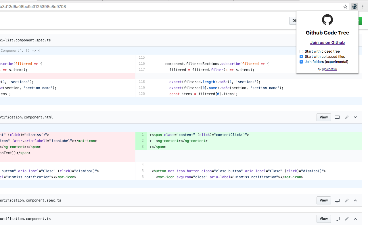Click the Github Code Tree extension icon
368x230 pixels.
[355, 7]
